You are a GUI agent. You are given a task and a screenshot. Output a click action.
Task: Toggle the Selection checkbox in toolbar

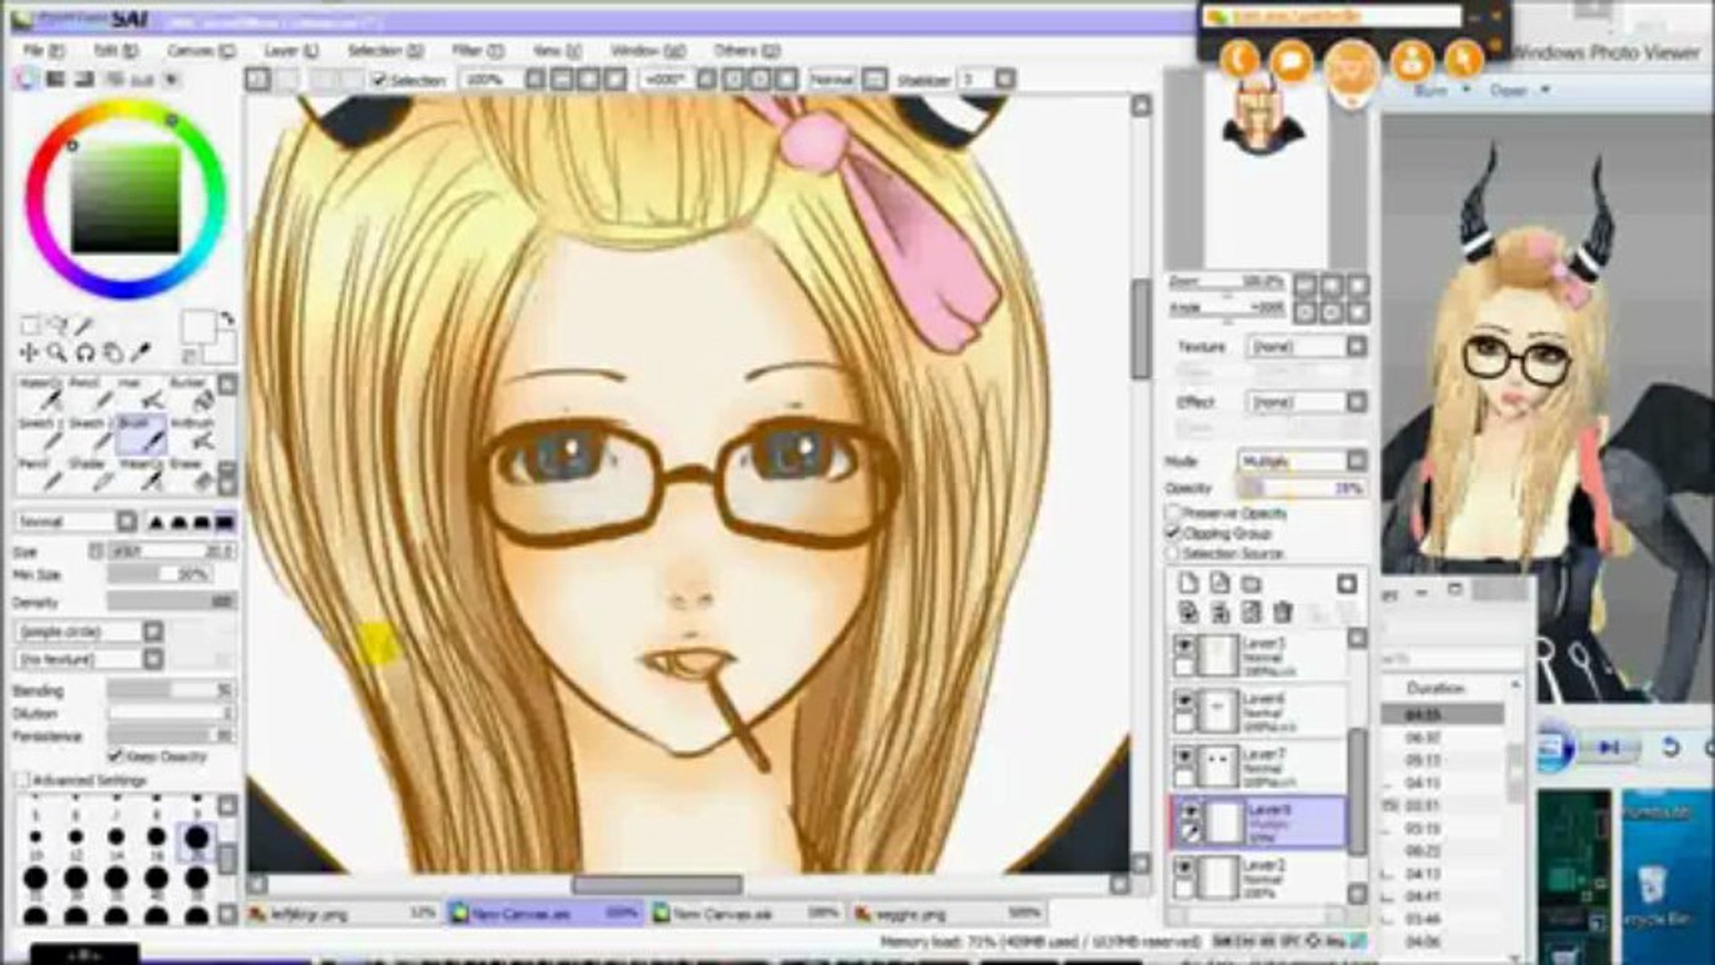coord(379,80)
